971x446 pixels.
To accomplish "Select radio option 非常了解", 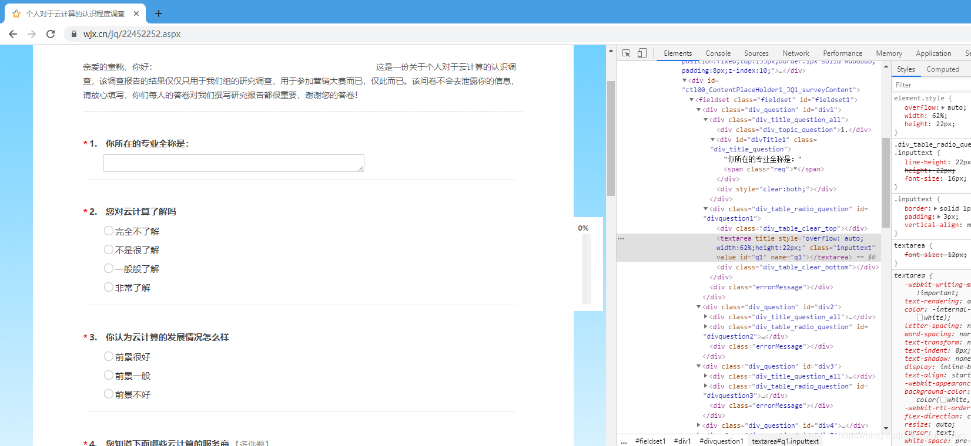I will pyautogui.click(x=108, y=287).
